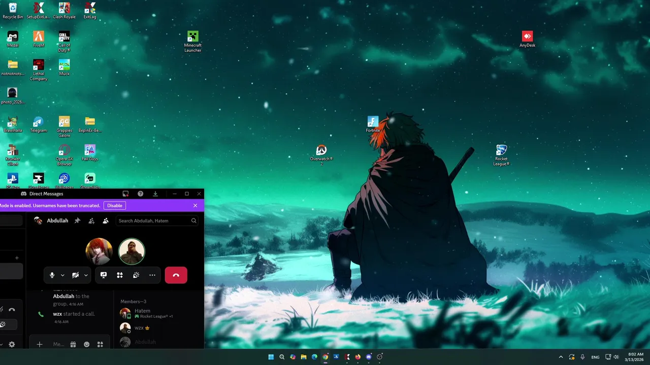650x365 pixels.
Task: Select the Call of Duty desktop icon
Action: pyautogui.click(x=64, y=42)
